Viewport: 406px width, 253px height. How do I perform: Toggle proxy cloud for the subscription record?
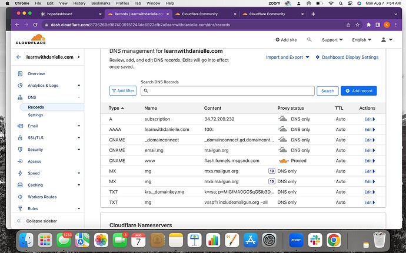(283, 119)
